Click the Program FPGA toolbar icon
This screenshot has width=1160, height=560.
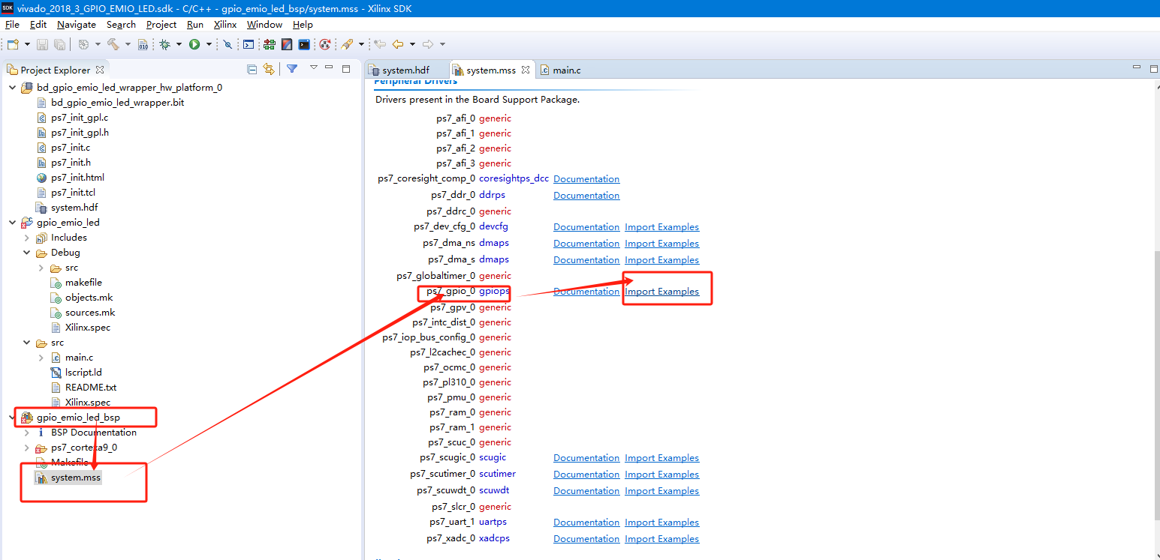click(x=269, y=44)
